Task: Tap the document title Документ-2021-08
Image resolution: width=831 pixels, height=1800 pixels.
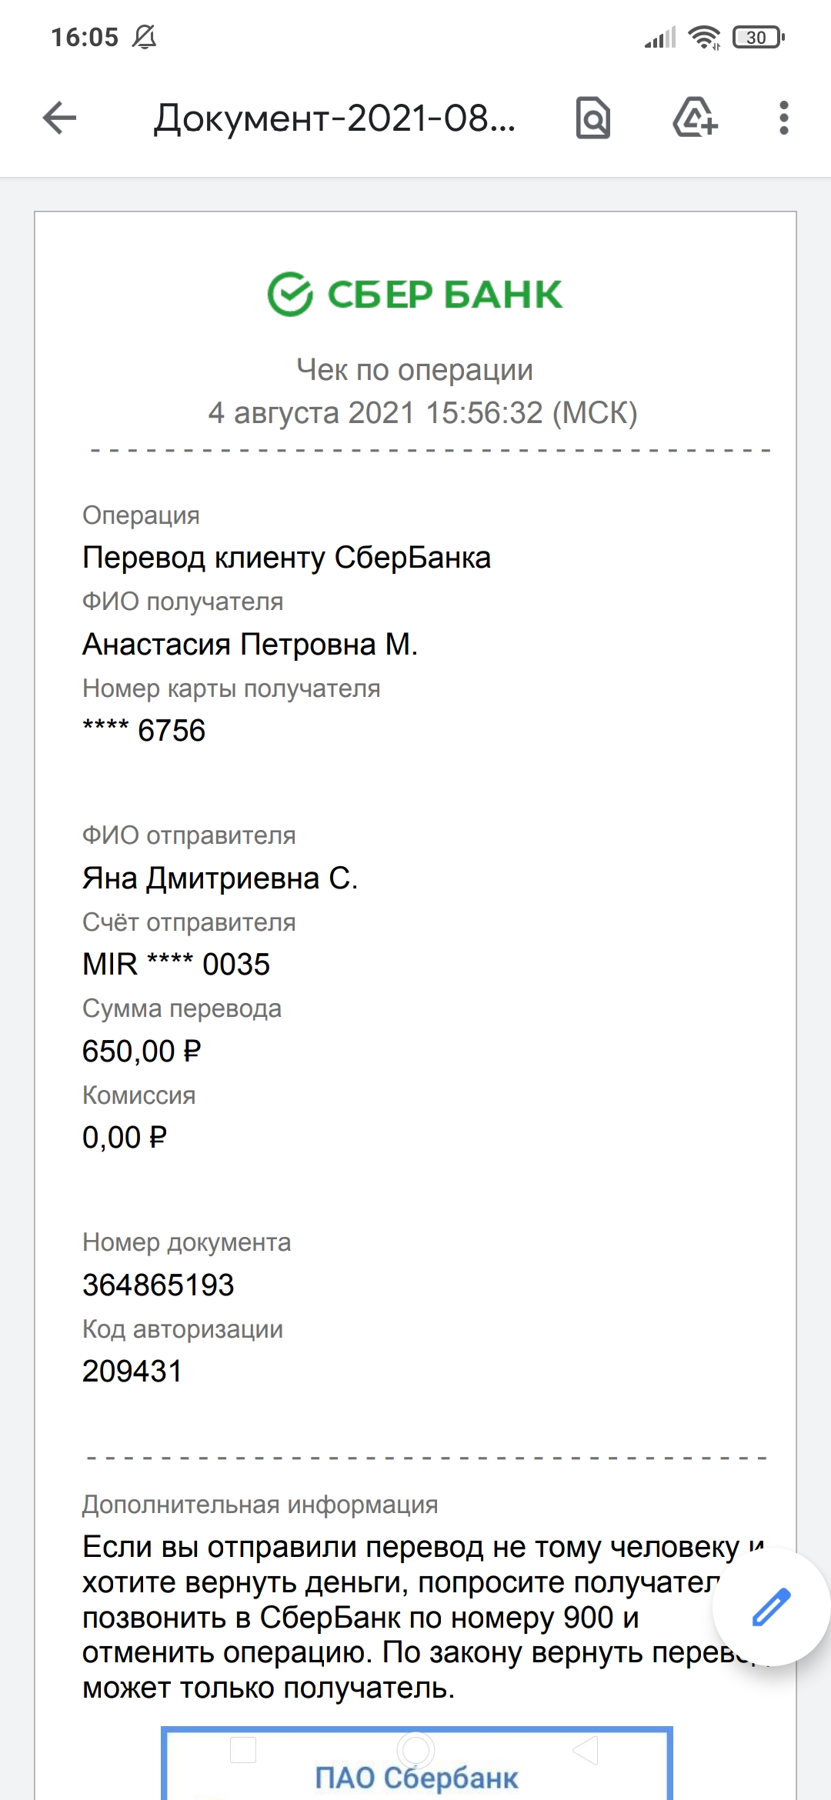Action: (335, 118)
